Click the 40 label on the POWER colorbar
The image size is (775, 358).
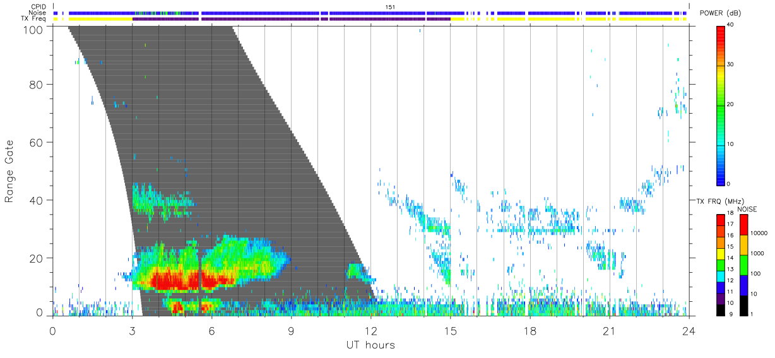(x=730, y=25)
